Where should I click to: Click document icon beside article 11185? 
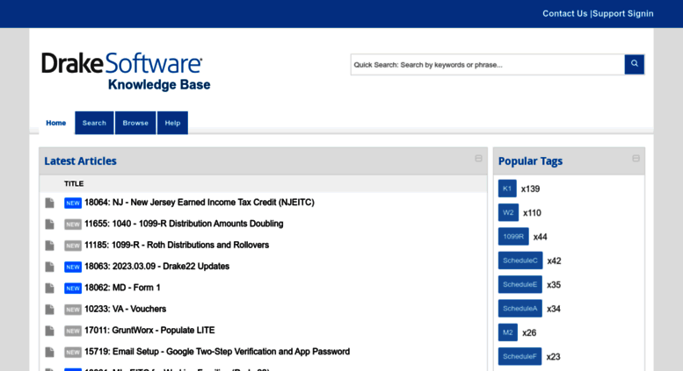49,246
